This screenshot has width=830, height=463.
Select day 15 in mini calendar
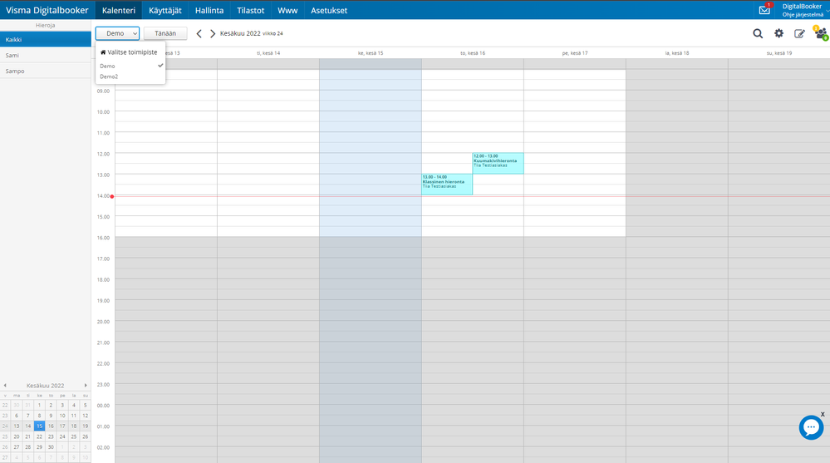[x=39, y=426]
